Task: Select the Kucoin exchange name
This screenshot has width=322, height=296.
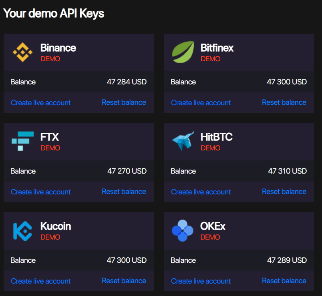Action: pos(56,226)
